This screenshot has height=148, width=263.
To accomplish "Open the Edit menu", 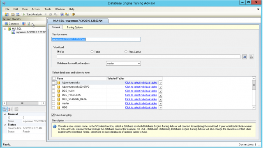I will pyautogui.click(x=16, y=9).
